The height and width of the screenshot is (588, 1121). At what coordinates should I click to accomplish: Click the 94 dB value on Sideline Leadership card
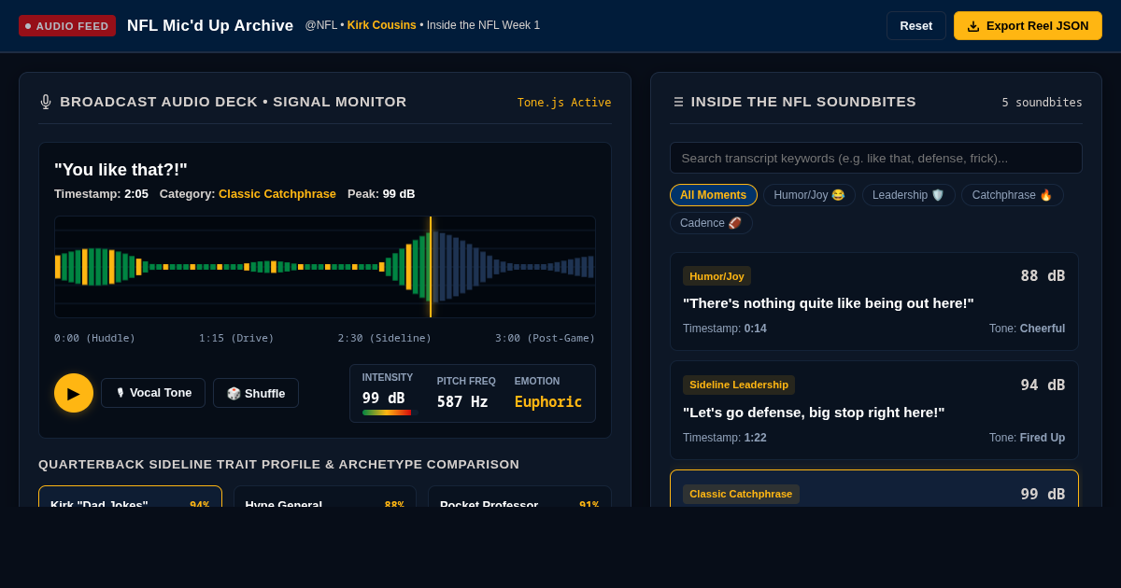pyautogui.click(x=1043, y=385)
